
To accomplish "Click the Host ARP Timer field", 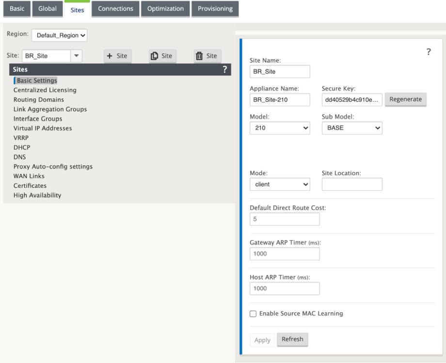I will [285, 288].
